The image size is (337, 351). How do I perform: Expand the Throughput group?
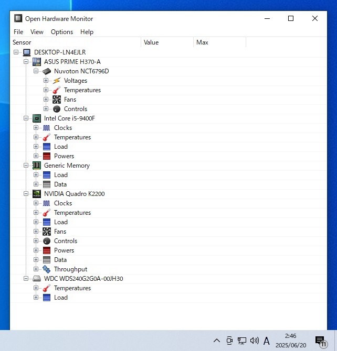coord(36,269)
